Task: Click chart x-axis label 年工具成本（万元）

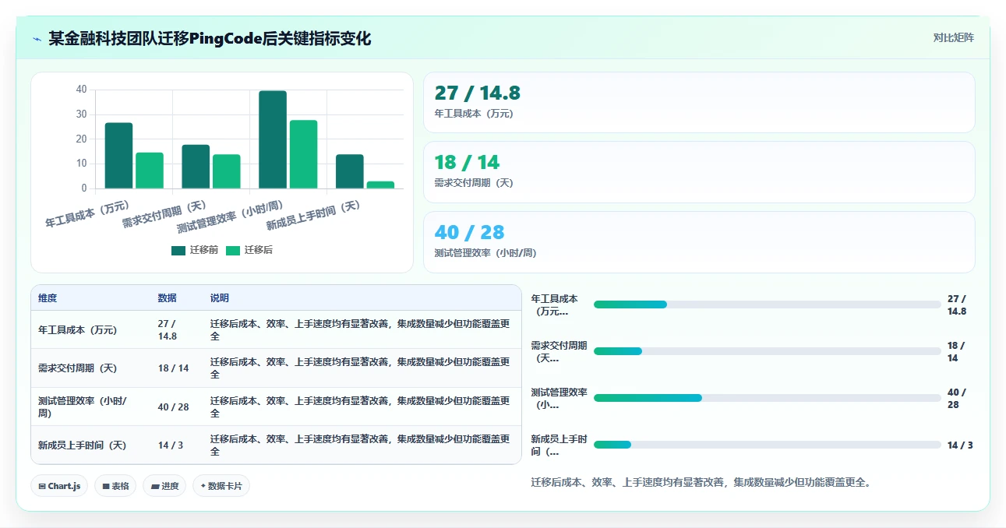Action: pos(87,214)
